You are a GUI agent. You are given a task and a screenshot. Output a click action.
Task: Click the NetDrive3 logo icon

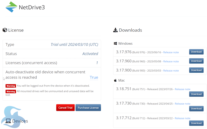11,7
